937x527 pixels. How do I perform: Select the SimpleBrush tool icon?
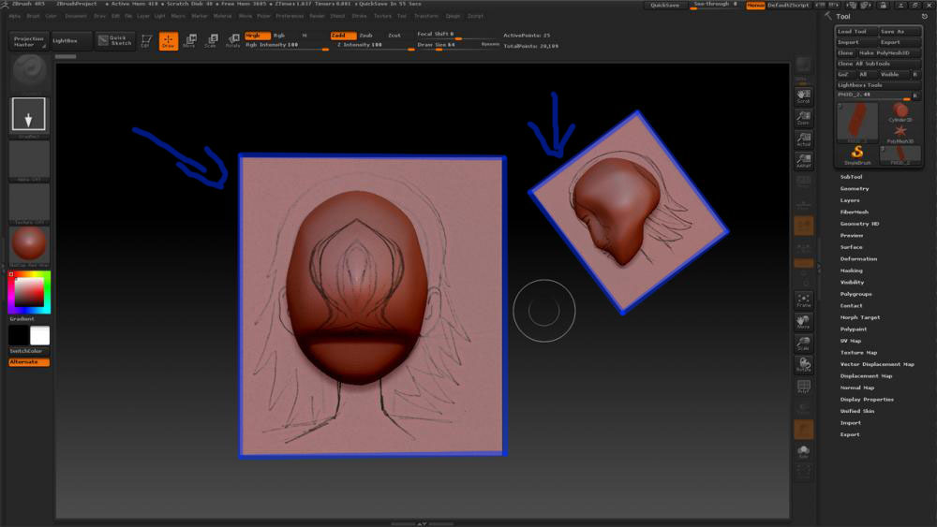point(856,154)
